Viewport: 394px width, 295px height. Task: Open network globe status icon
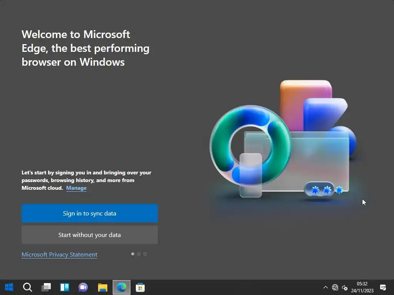(x=335, y=287)
